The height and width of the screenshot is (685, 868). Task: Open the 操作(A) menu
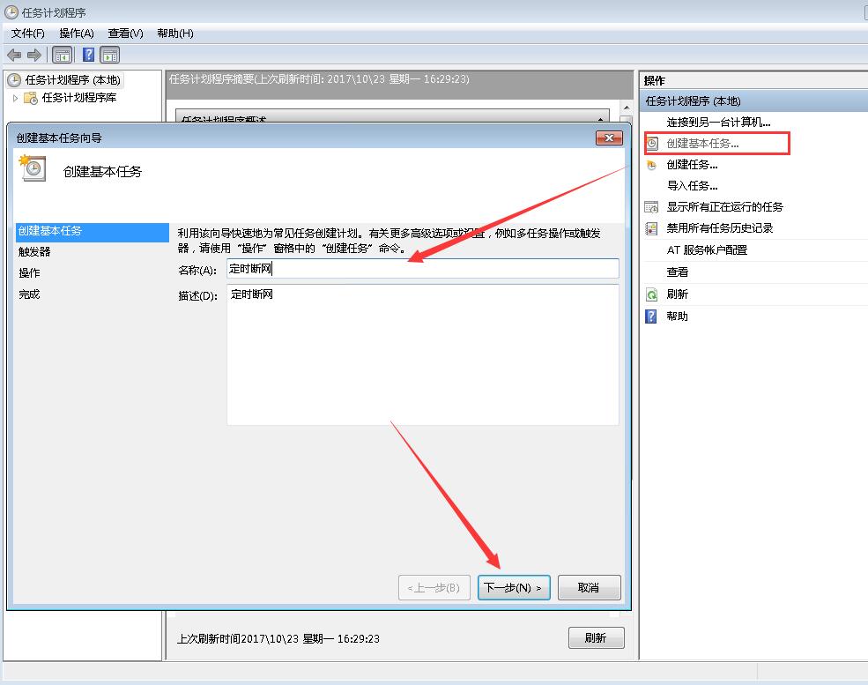tap(77, 34)
